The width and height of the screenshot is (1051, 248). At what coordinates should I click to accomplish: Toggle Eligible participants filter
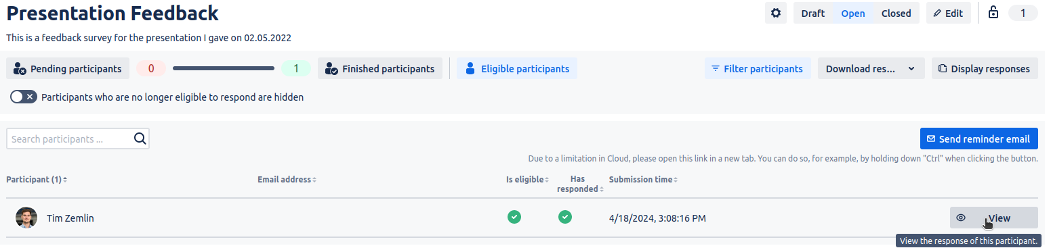click(x=517, y=68)
